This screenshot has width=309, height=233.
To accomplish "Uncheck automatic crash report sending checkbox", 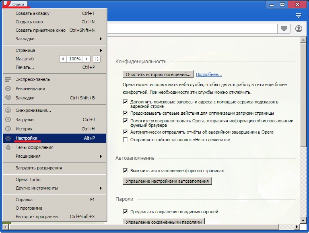I will (125, 132).
